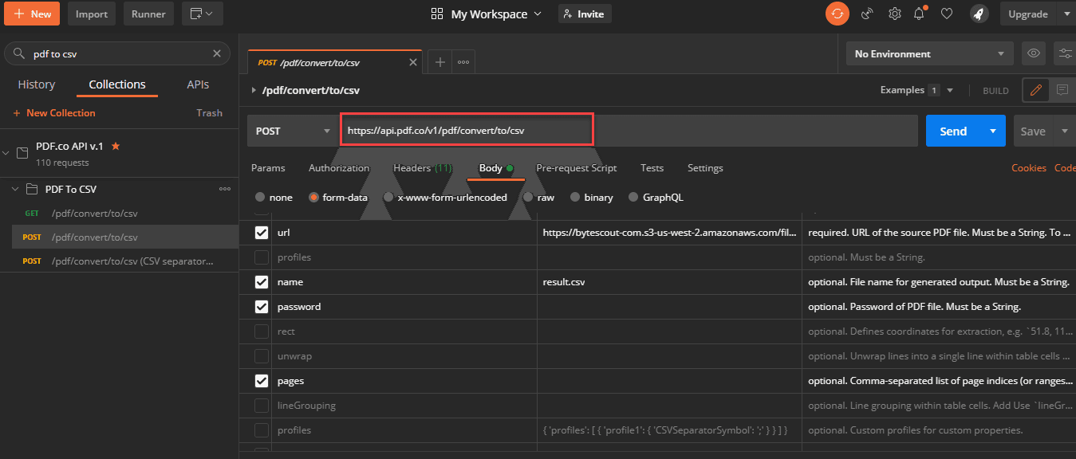Click the sync status icon

(x=837, y=14)
